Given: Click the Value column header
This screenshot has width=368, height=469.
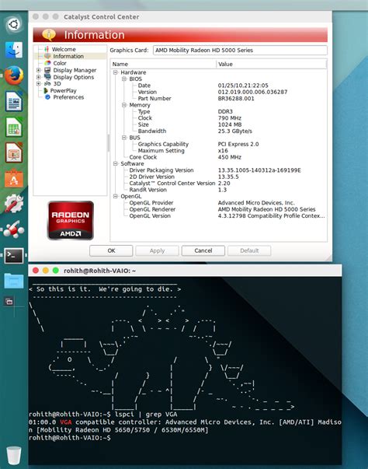Looking at the screenshot, I should 271,64.
